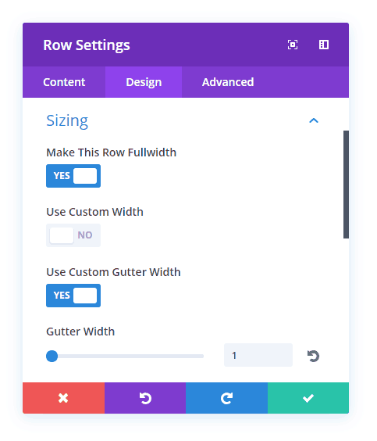Image resolution: width=377 pixels, height=441 pixels.
Task: Click the expand modal fullscreen icon
Action: click(293, 45)
